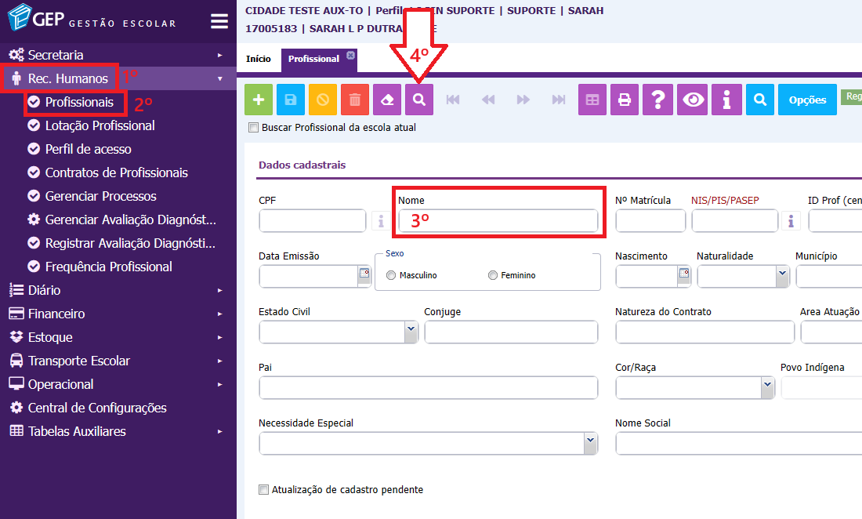
Task: Click the orange cancel icon
Action: tap(323, 100)
